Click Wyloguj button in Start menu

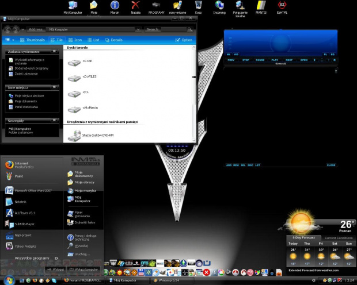[55, 269]
